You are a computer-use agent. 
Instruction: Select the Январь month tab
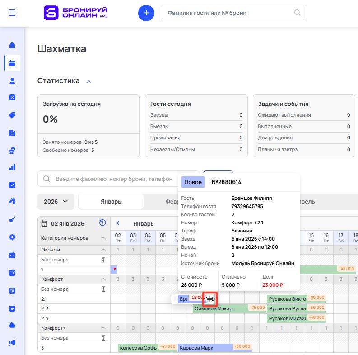(111, 202)
